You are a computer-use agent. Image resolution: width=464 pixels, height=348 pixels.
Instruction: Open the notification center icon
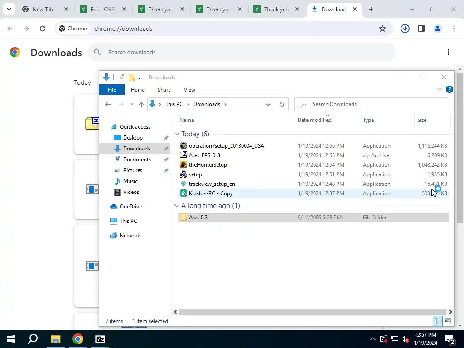449,339
